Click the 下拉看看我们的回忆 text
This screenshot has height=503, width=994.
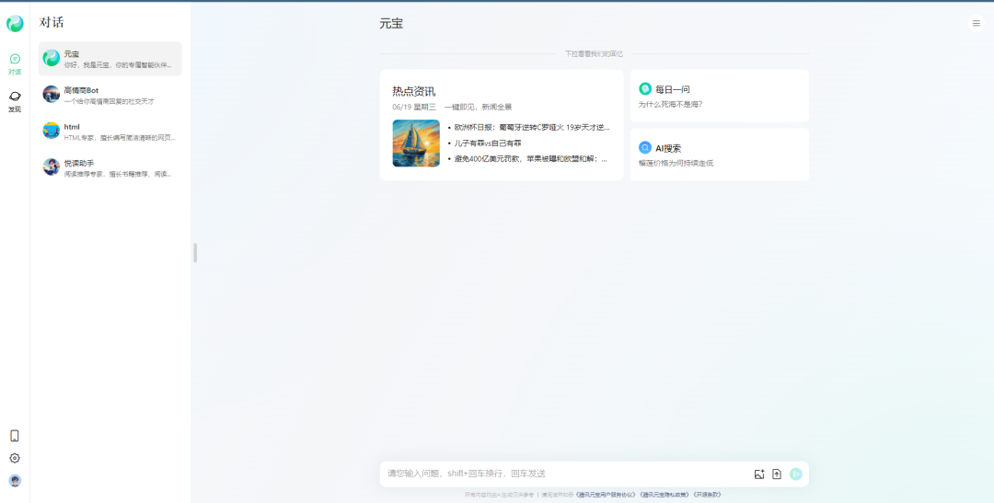[x=594, y=54]
